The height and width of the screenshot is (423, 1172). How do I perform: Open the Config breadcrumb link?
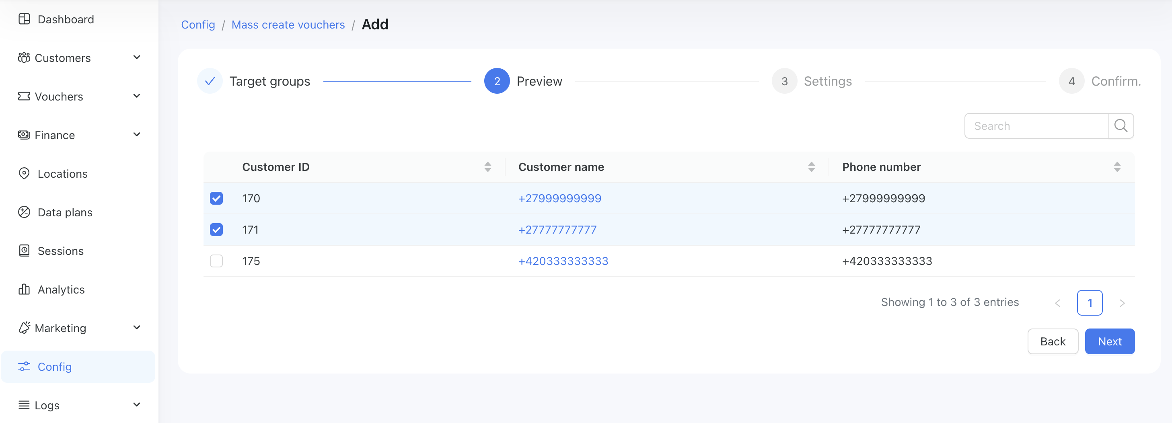[x=198, y=25]
